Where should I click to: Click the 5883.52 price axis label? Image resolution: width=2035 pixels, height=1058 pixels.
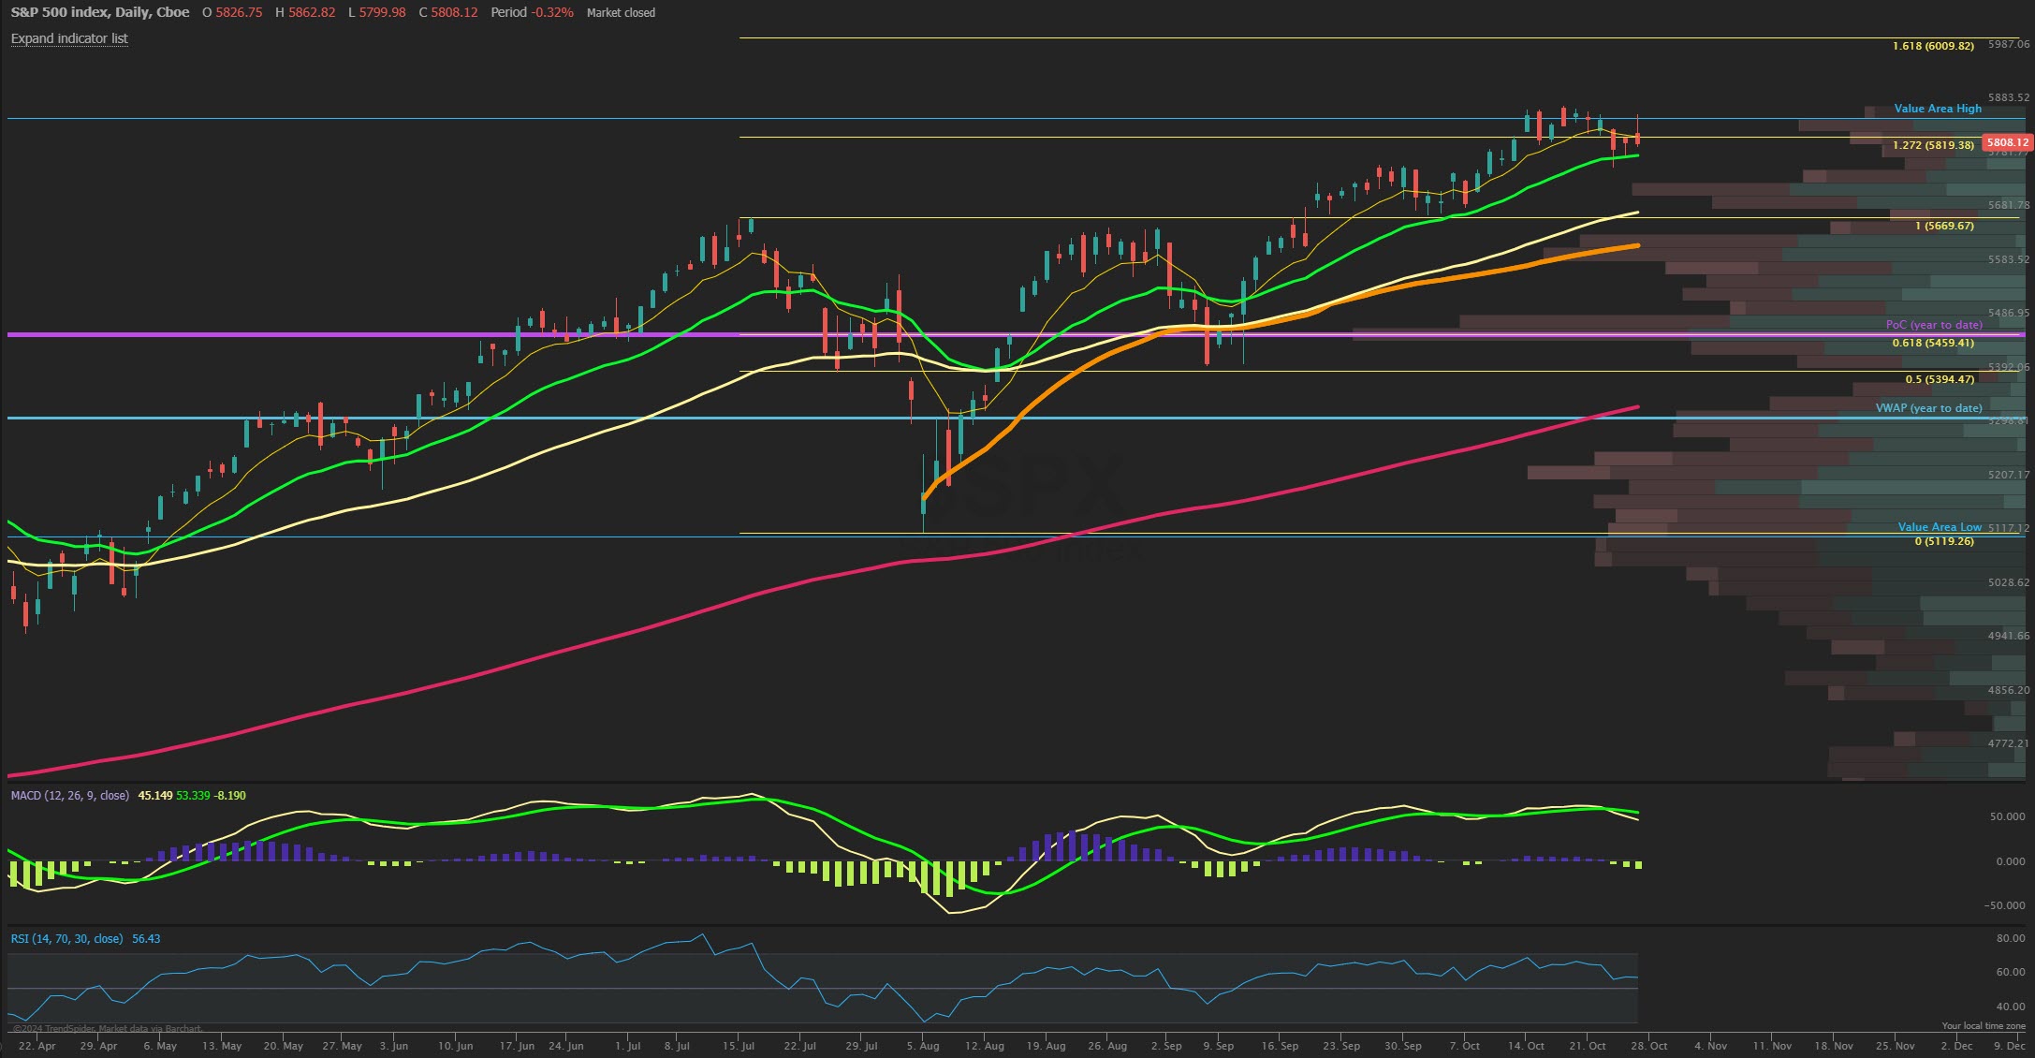click(x=2009, y=97)
